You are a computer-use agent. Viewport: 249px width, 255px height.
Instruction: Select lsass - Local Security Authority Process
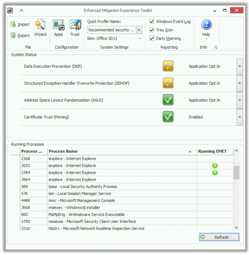click(x=127, y=187)
